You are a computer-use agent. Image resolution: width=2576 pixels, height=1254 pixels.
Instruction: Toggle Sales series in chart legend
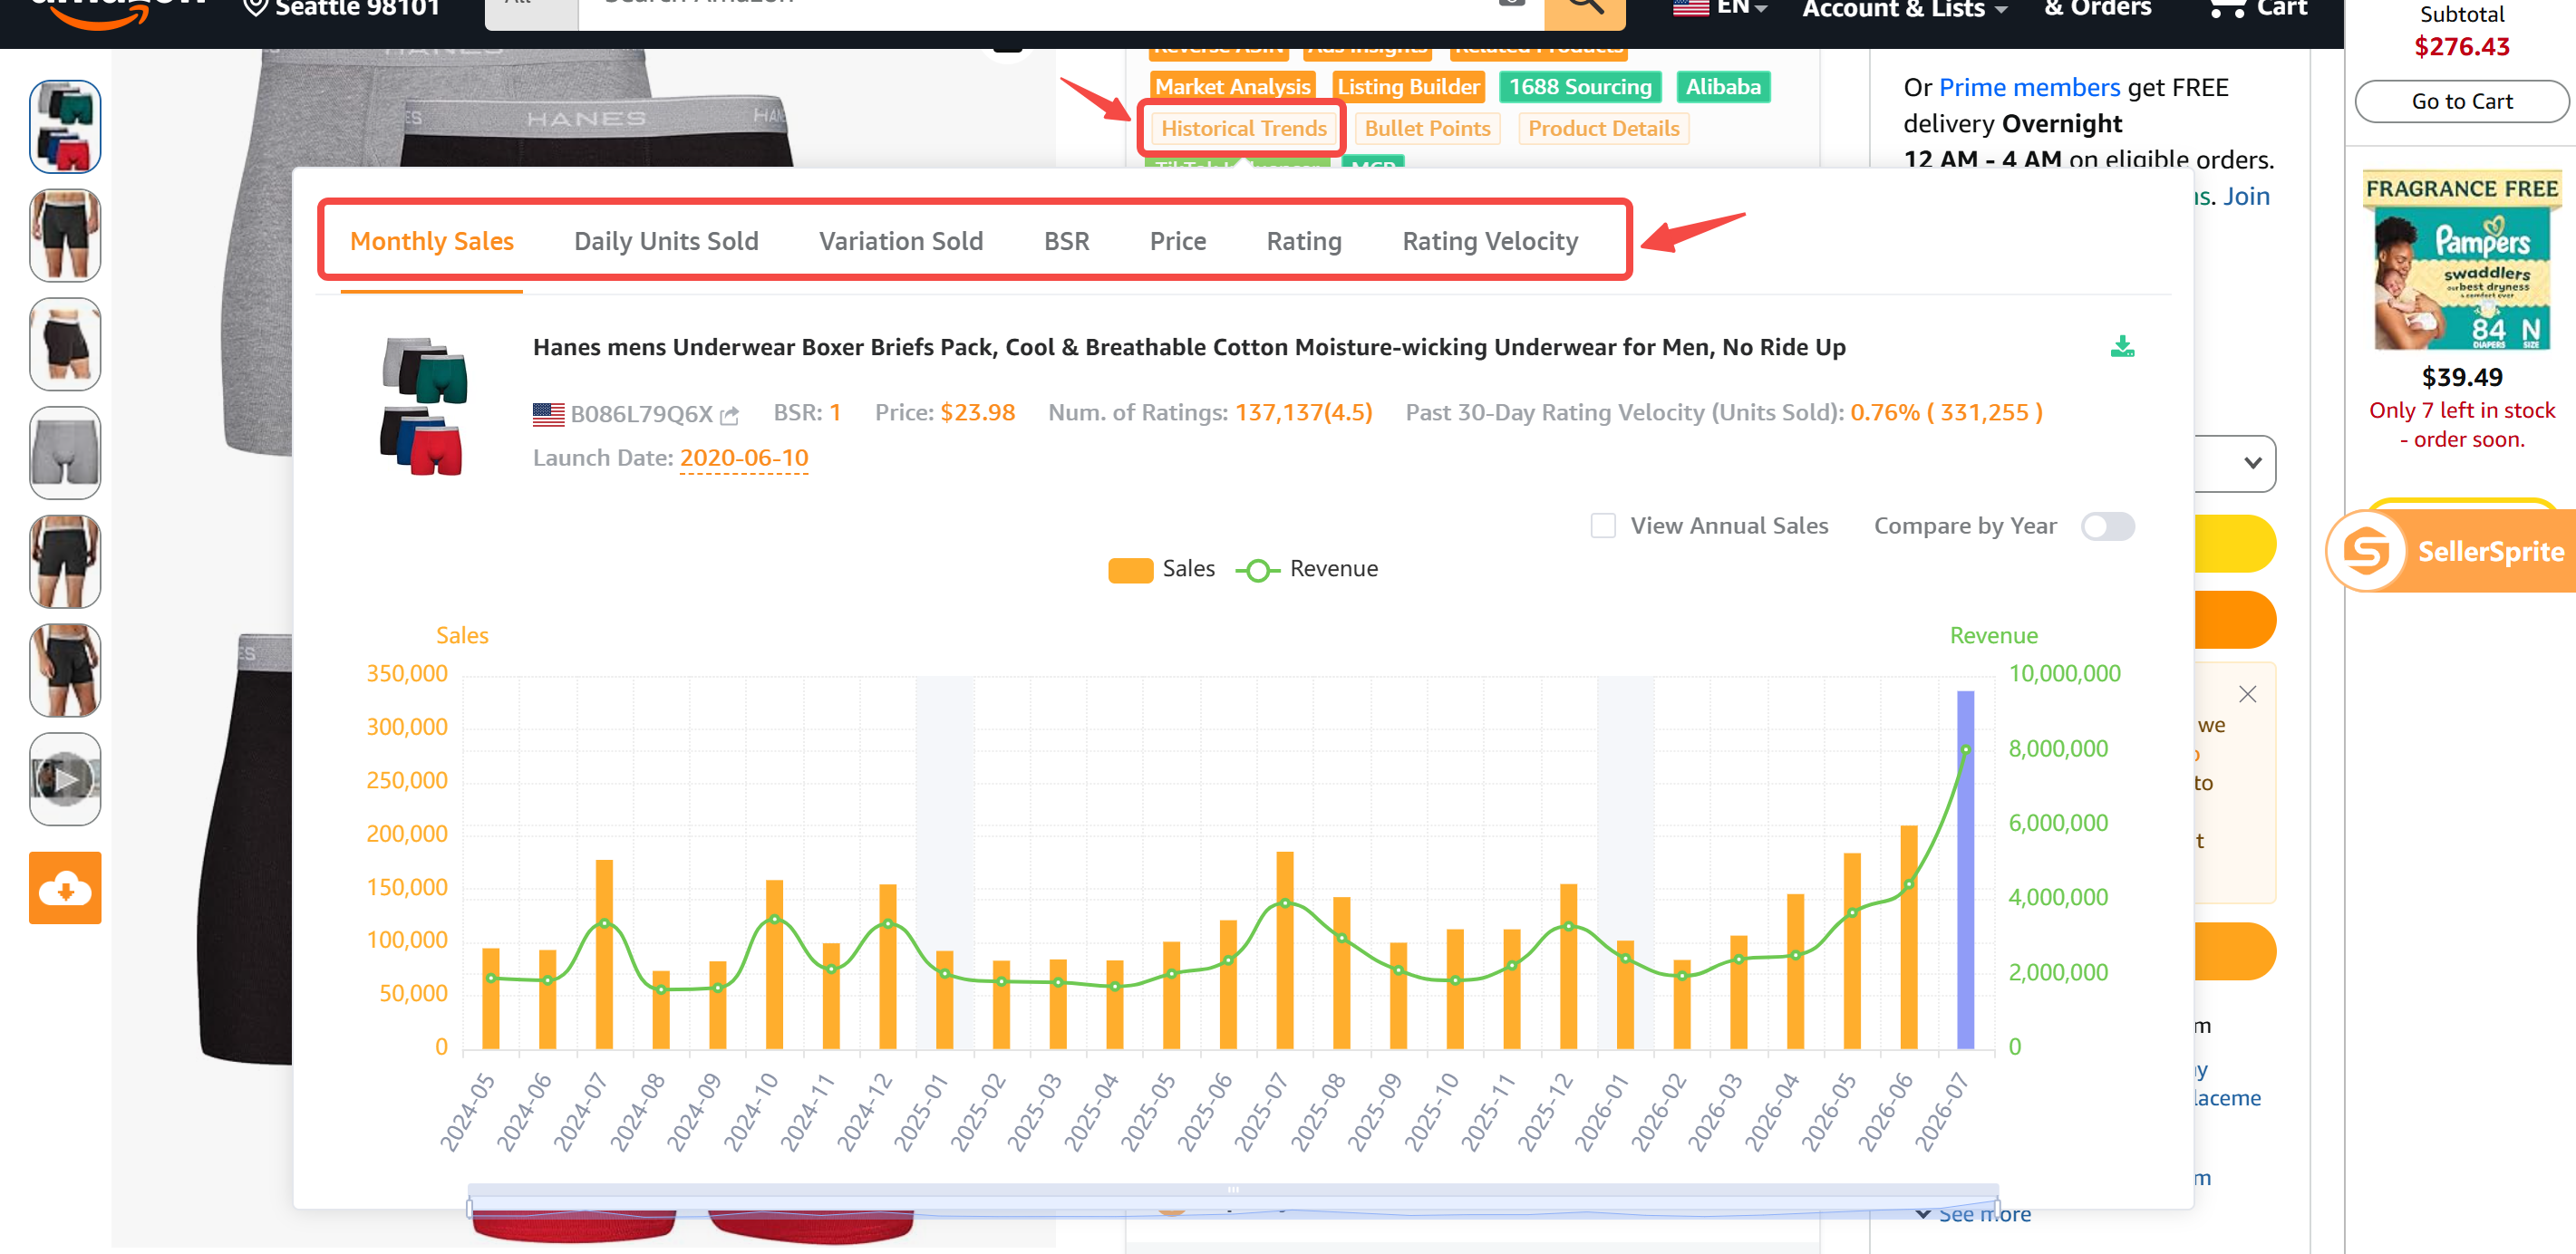(x=1162, y=569)
